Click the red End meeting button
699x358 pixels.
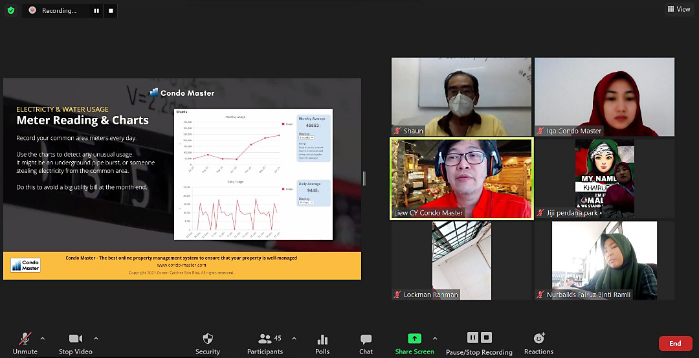coord(675,343)
